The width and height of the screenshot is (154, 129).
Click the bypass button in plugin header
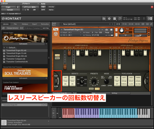[51, 7]
